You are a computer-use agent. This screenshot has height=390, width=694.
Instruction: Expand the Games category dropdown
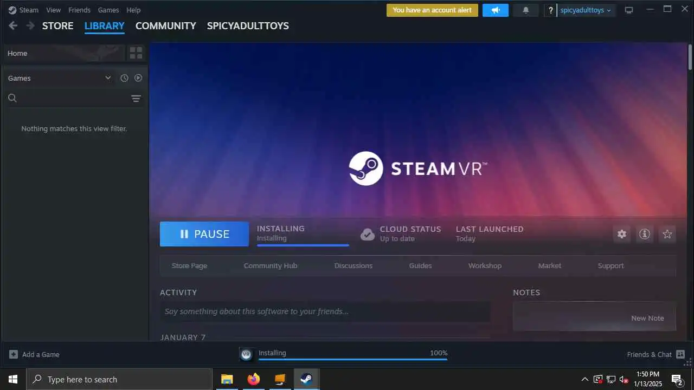(108, 78)
